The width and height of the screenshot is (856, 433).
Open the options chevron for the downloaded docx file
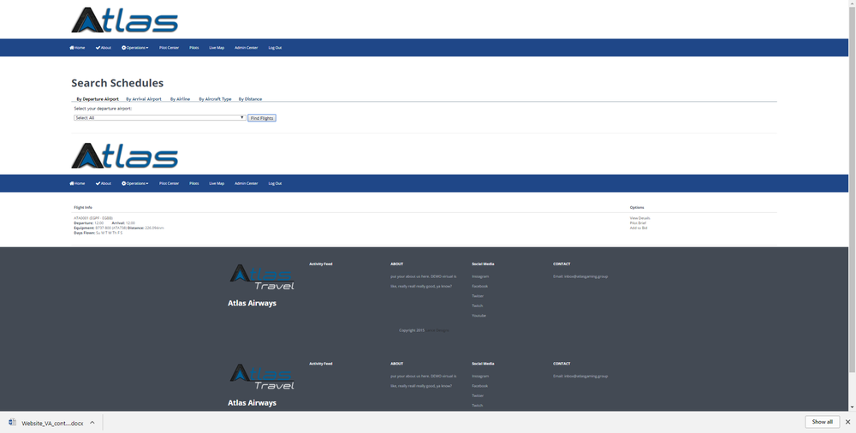click(x=92, y=423)
